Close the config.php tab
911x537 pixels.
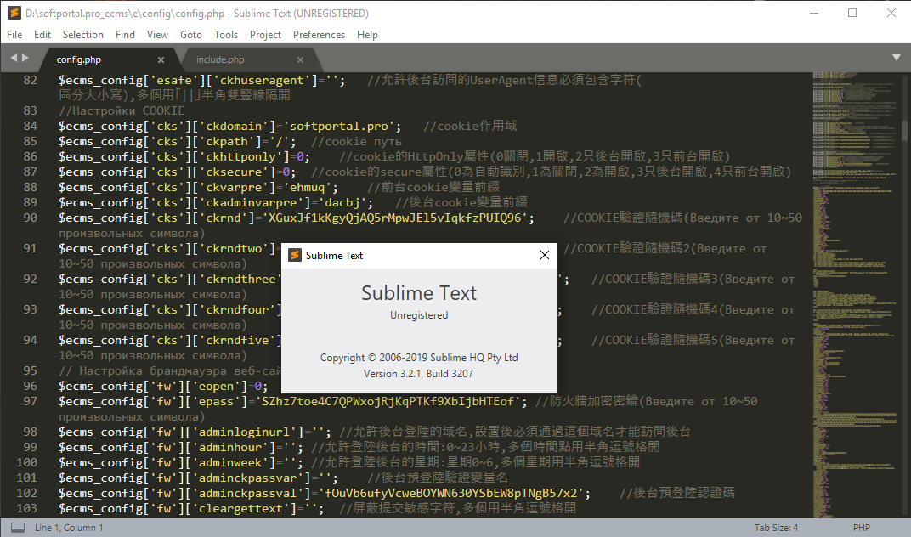click(x=161, y=59)
